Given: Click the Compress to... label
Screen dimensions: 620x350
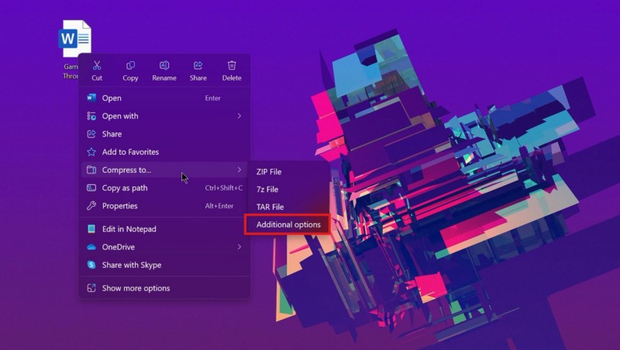Looking at the screenshot, I should [126, 170].
